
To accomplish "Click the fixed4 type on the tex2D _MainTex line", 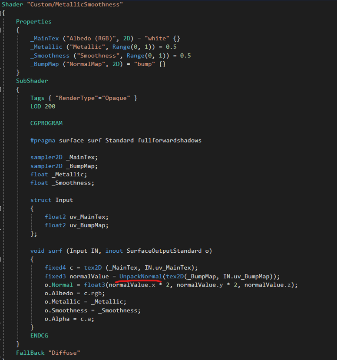I will click(55, 268).
